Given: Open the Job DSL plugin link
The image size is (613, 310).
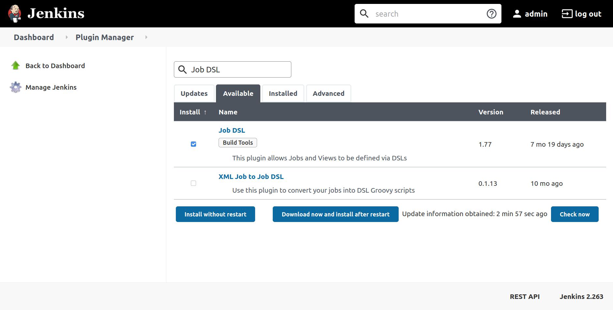Looking at the screenshot, I should [232, 130].
